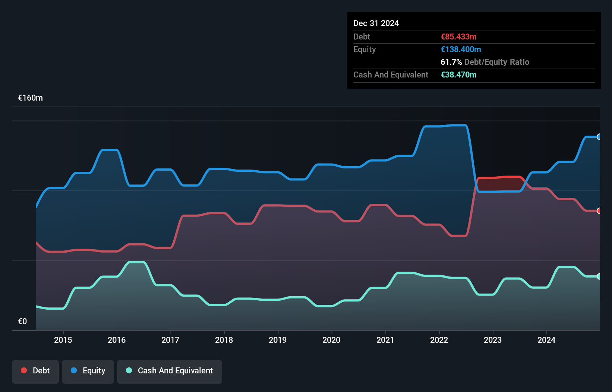This screenshot has width=612, height=392.
Task: Click the 2020 x-axis label
Action: point(331,340)
